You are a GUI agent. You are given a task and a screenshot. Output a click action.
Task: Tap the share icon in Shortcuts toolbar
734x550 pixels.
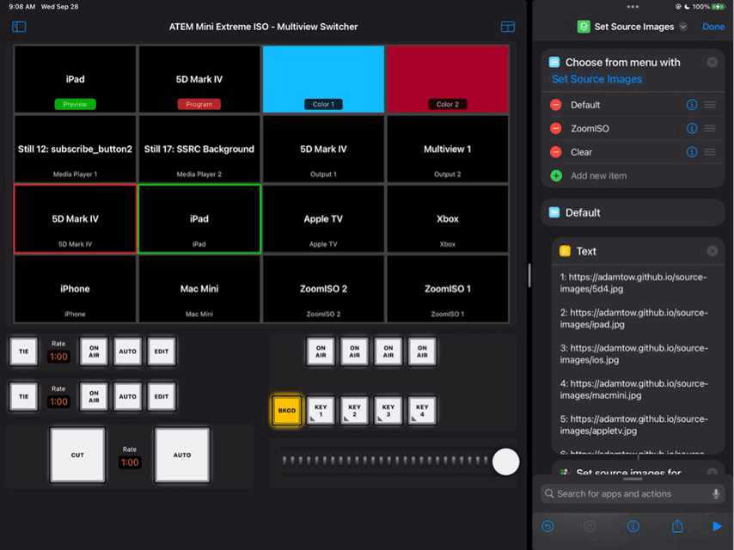[677, 526]
